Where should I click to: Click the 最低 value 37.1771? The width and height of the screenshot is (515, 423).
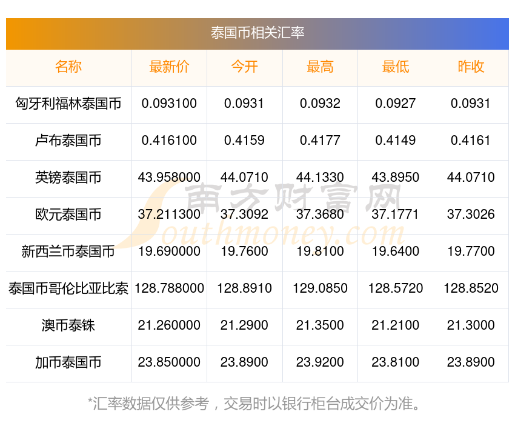point(396,215)
